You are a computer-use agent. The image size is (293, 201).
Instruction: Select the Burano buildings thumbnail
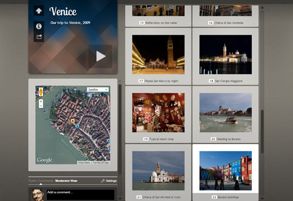point(225,171)
